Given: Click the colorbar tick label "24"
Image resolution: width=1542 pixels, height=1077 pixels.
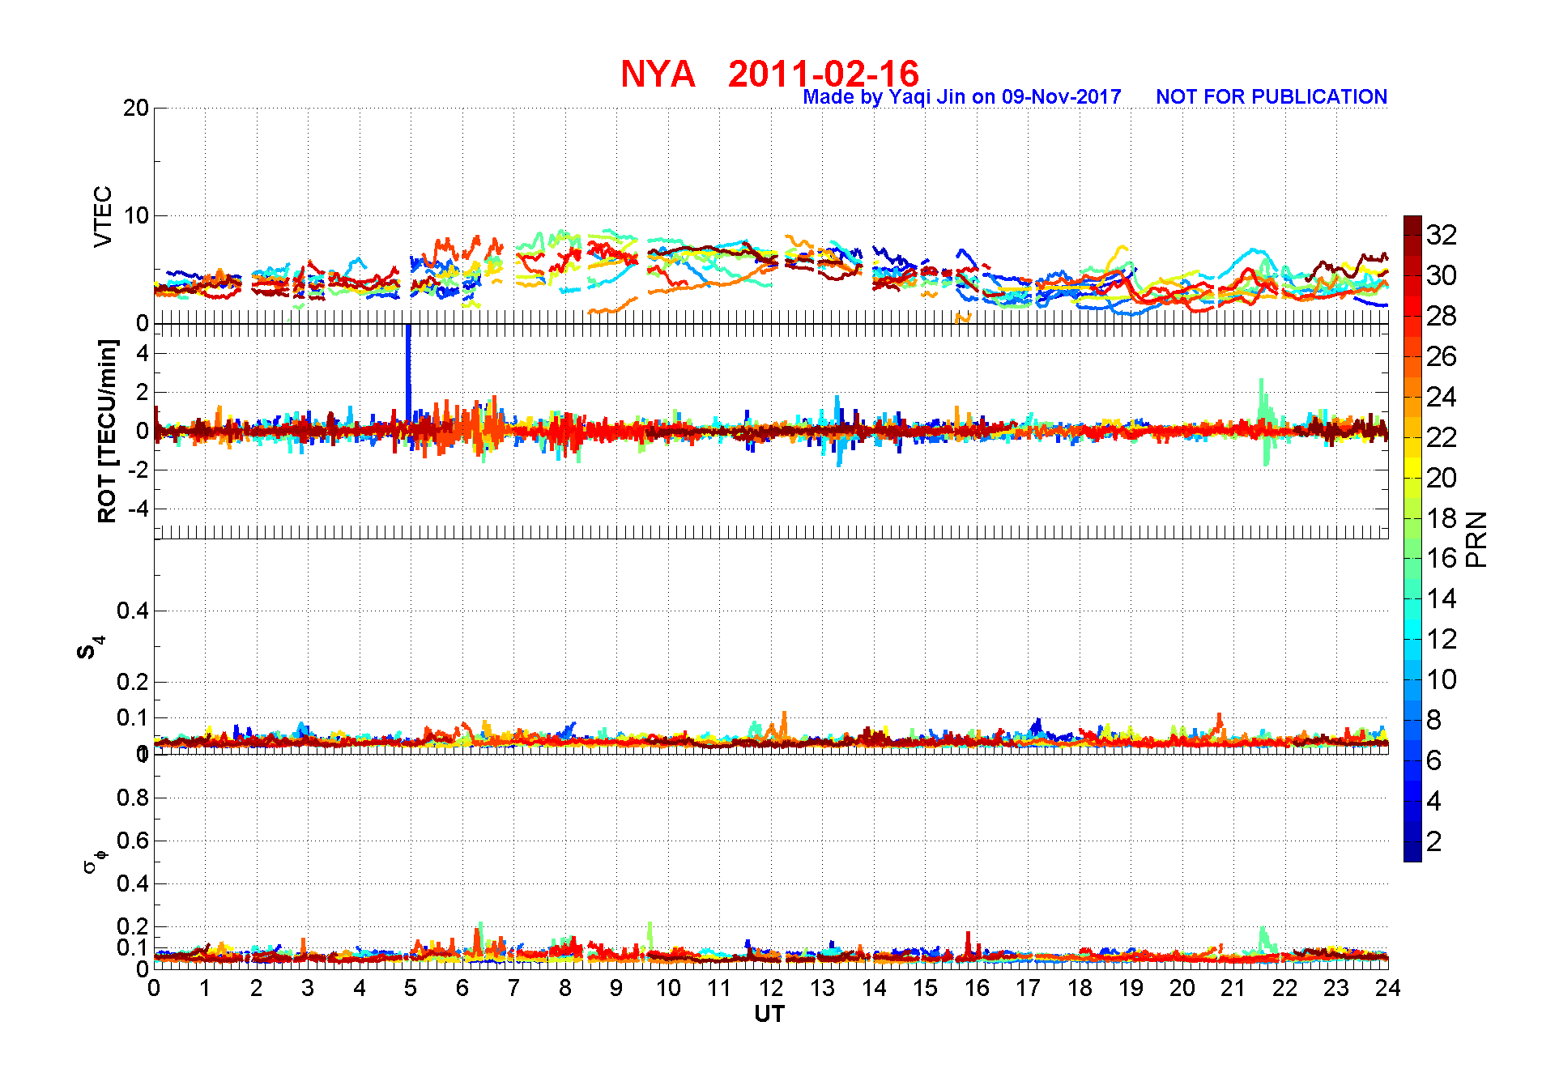Looking at the screenshot, I should click(1442, 397).
